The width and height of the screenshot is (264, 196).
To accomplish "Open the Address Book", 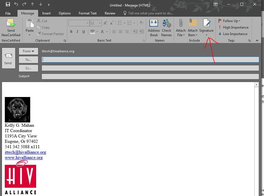I will 154,28.
